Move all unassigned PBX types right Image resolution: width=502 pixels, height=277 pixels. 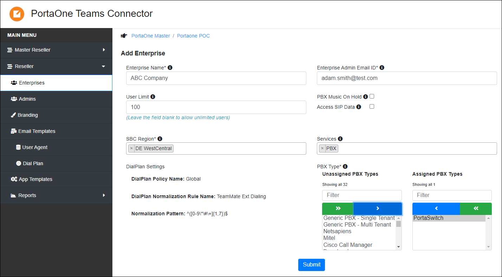[x=338, y=209]
